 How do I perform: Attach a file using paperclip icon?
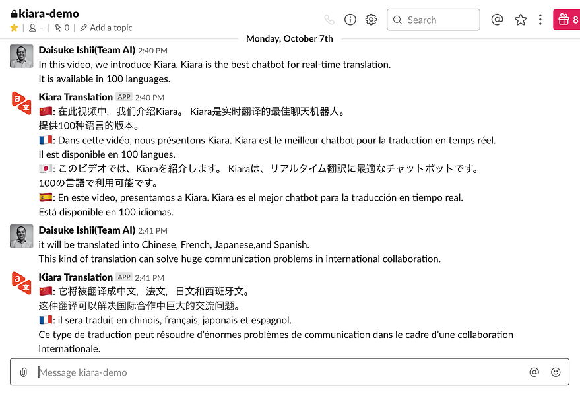(x=23, y=372)
